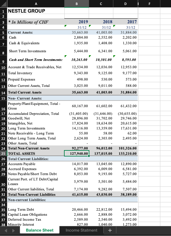Select Intangibles, Net 2017 value 20,615.00
The height and width of the screenshot is (236, 171).
click(x=125, y=123)
